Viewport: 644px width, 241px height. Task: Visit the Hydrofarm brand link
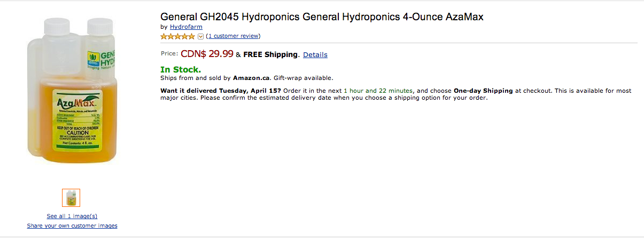pos(186,27)
